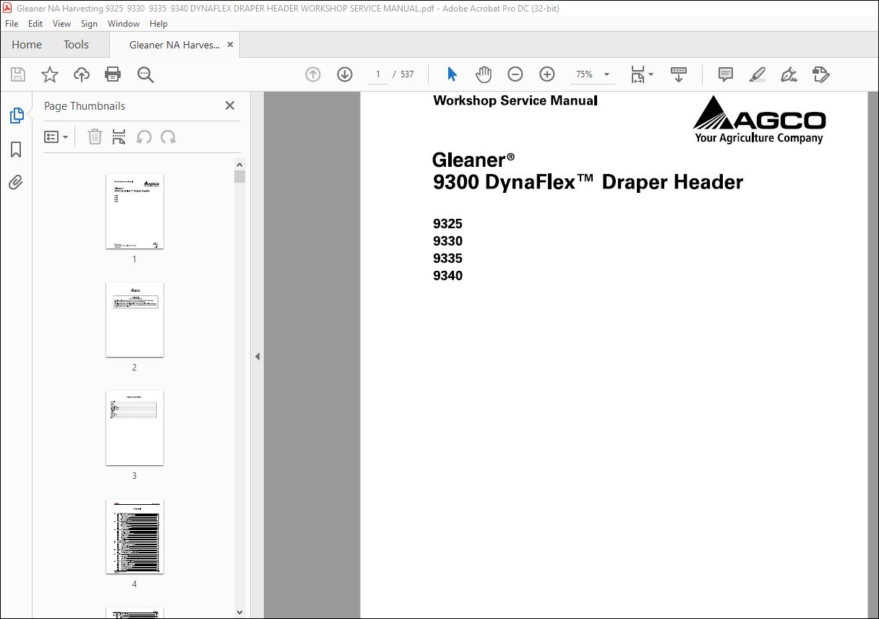Go to the next page

(345, 74)
